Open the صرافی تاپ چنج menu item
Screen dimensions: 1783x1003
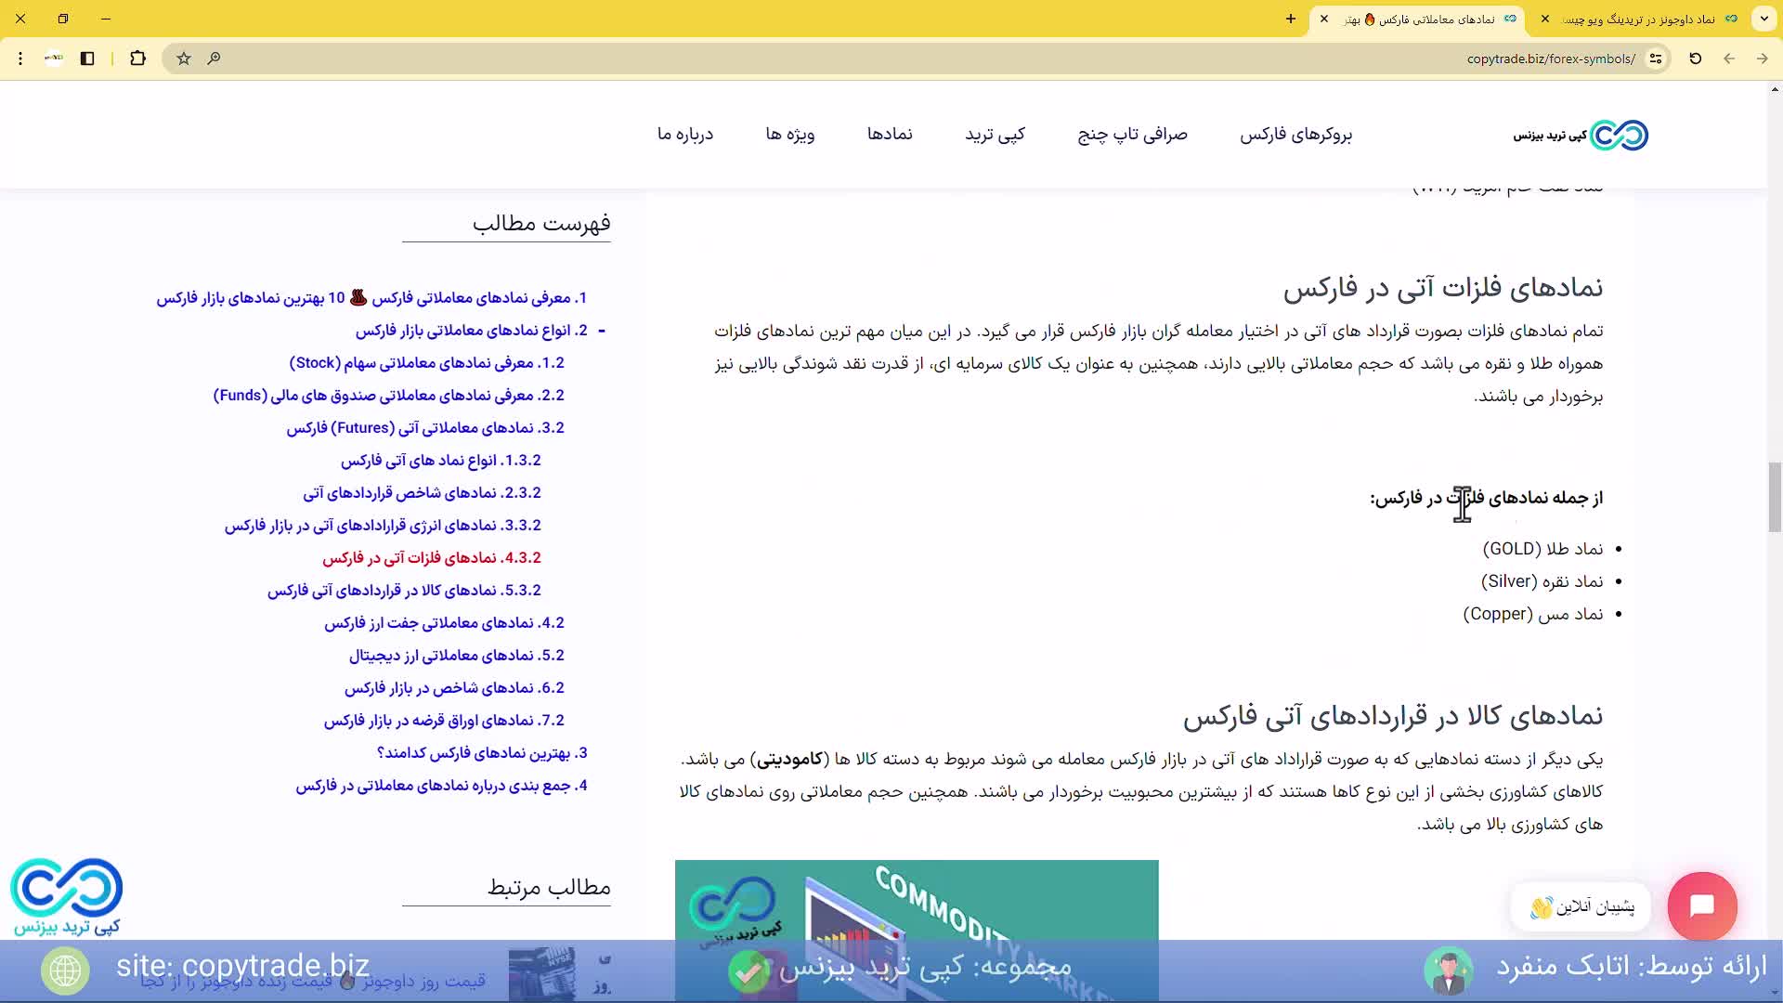click(x=1132, y=135)
